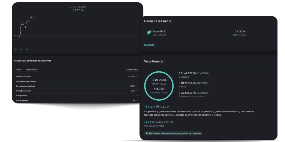Click the gem icon inside the profit circle
The image size is (285, 142).
(x=154, y=83)
